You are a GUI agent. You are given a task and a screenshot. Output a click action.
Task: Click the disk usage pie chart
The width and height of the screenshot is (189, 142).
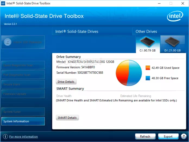tap(129, 73)
